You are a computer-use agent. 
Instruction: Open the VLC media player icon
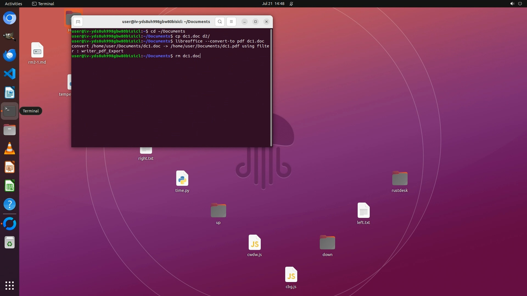pos(10,149)
